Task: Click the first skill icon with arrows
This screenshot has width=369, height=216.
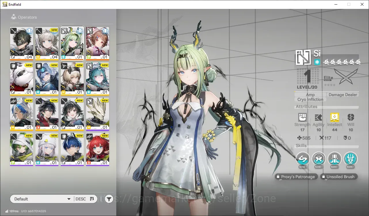Action: [303, 159]
